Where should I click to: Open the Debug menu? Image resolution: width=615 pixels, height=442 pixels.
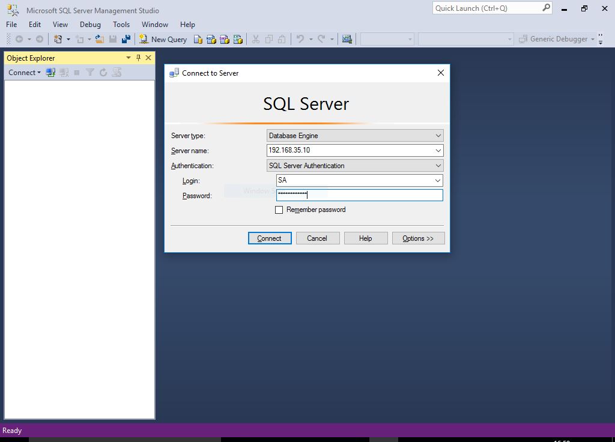point(90,24)
